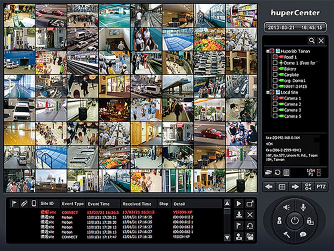The image size is (334, 251).
Task: Go to next page with right arrow
Action: (296, 187)
